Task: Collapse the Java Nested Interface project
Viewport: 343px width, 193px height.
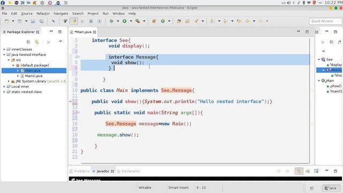Action: 4,55
